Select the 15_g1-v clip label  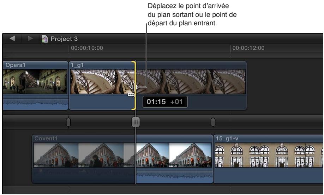click(x=227, y=139)
